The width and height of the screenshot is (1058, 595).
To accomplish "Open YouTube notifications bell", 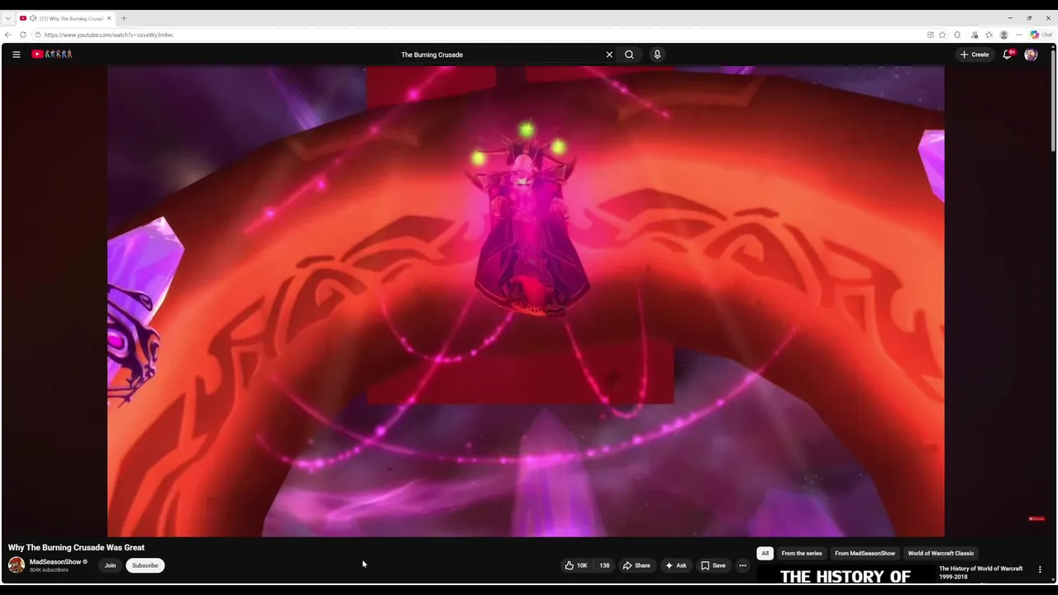I will pos(1008,55).
